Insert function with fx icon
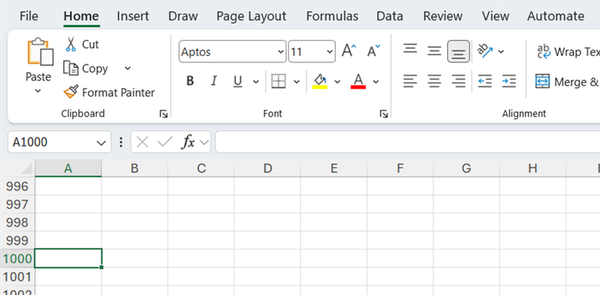The height and width of the screenshot is (295, 600). point(188,142)
